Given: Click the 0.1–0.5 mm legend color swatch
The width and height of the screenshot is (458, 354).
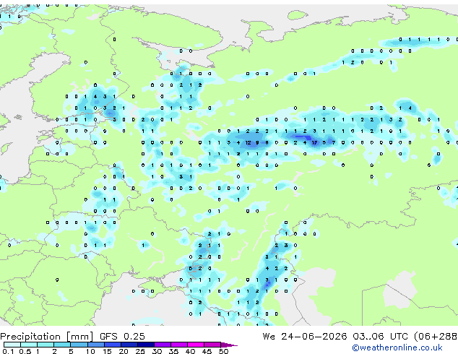Looking at the screenshot, I should (x=12, y=345).
